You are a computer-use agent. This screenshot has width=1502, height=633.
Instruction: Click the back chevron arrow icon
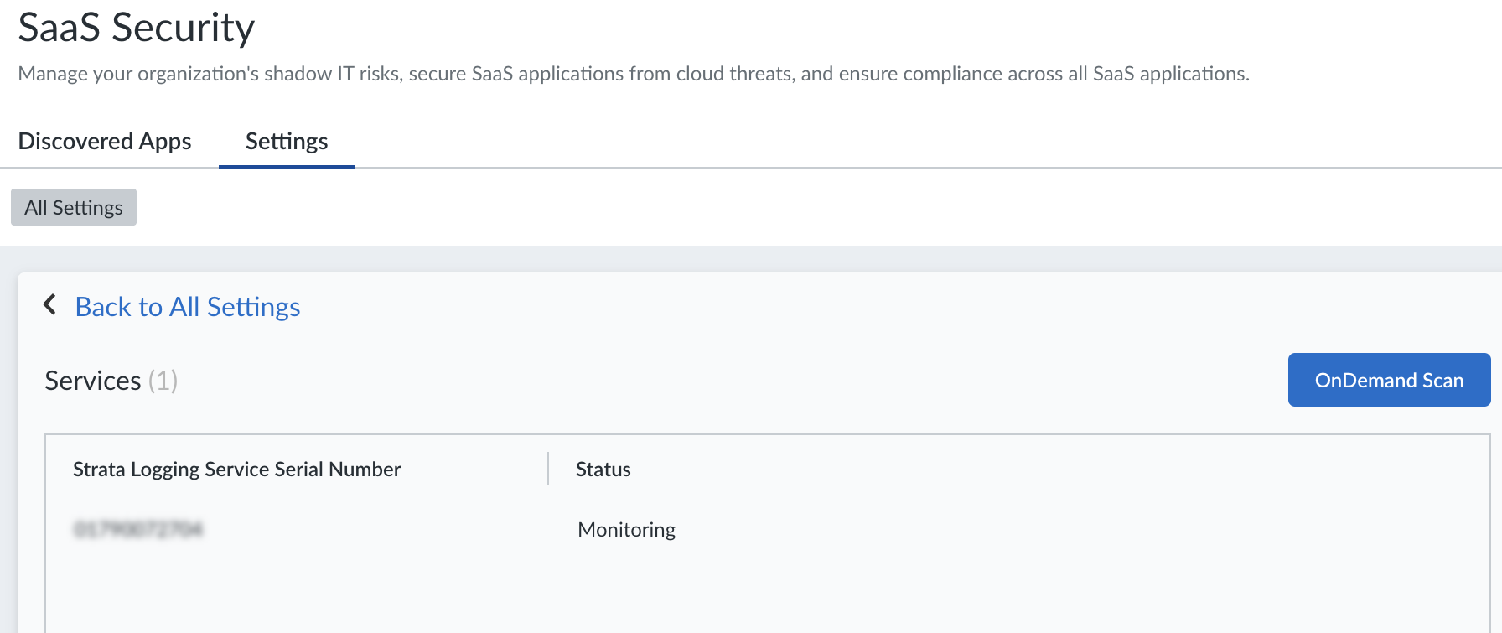pyautogui.click(x=50, y=304)
